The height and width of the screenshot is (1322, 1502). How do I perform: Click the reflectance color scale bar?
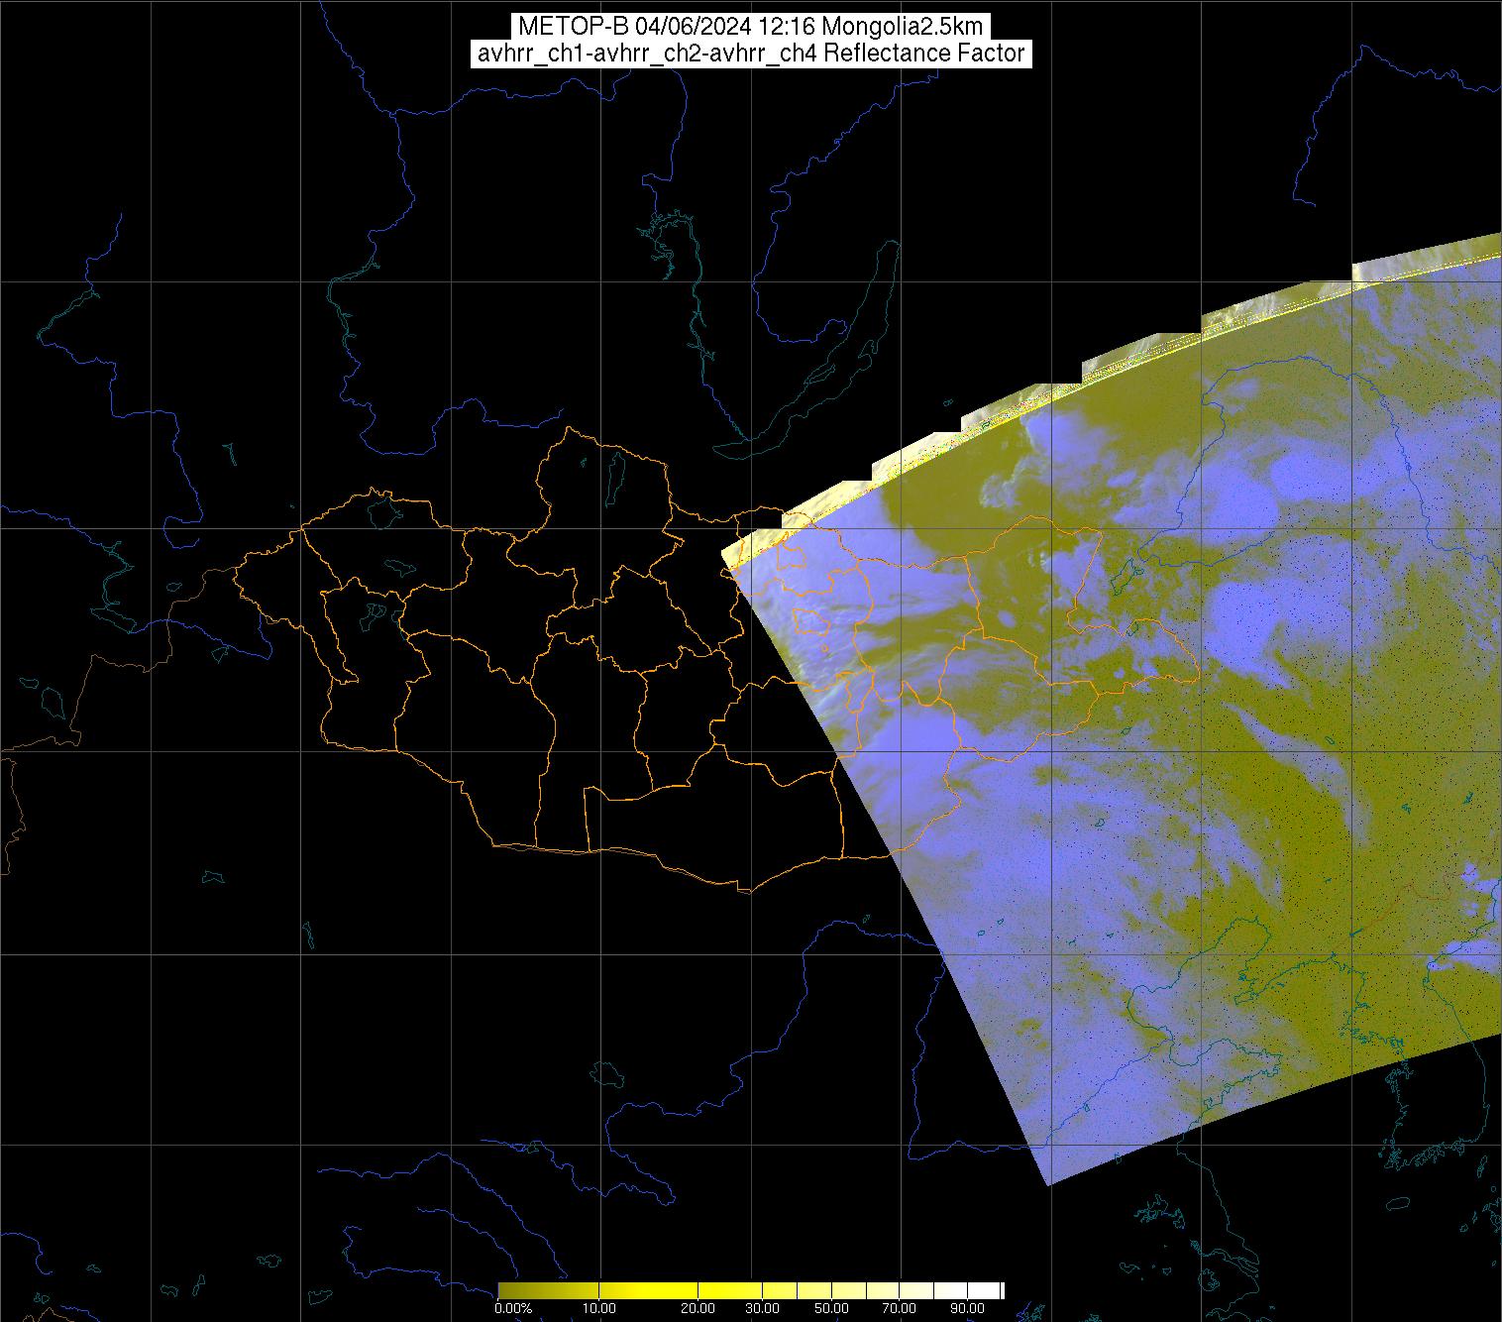pos(751,1290)
